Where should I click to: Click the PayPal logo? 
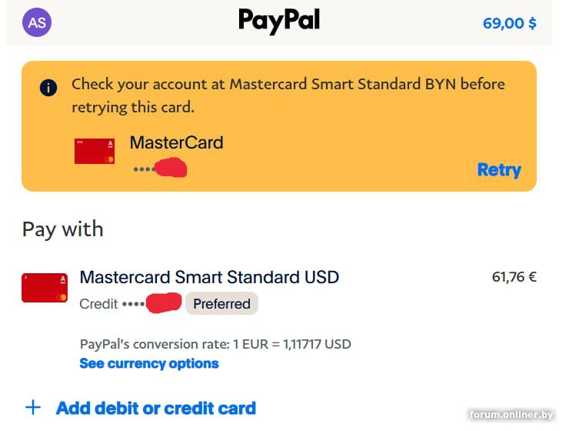(278, 21)
